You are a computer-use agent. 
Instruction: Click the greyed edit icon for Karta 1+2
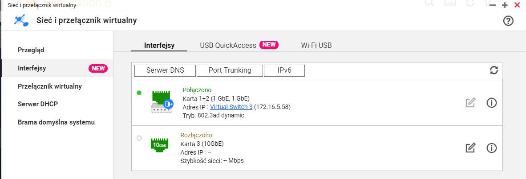point(470,103)
